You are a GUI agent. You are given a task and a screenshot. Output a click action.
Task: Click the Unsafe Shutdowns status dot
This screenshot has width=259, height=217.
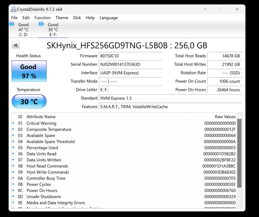(13, 196)
